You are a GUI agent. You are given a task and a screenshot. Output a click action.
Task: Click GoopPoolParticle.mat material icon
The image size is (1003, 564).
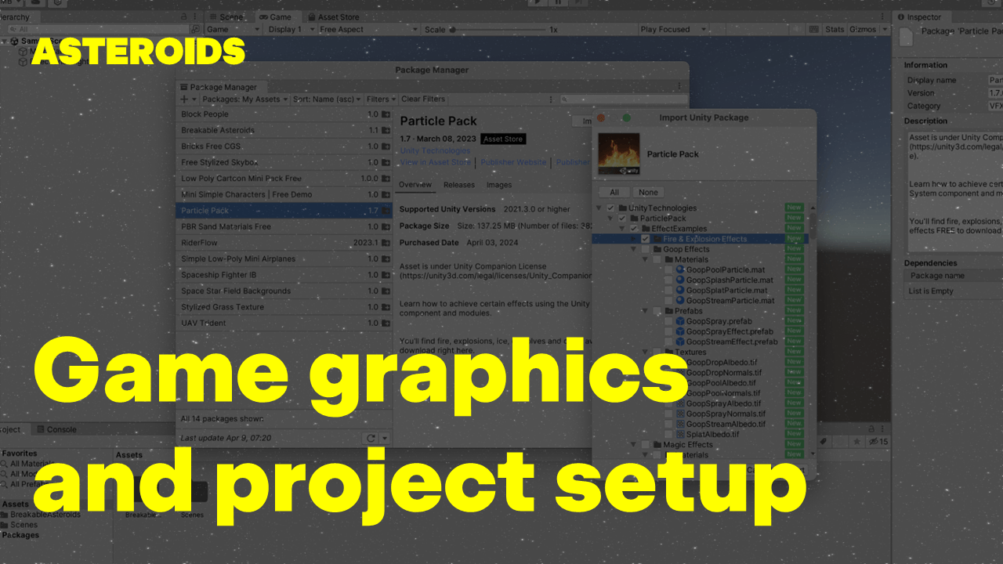pos(680,270)
